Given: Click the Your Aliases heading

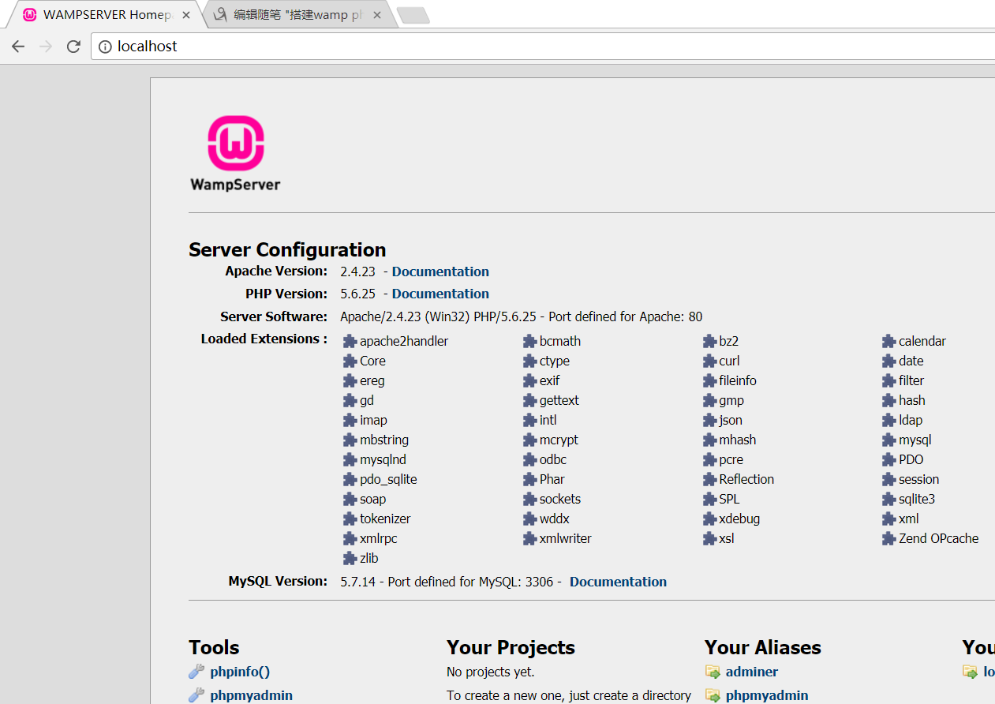Looking at the screenshot, I should click(x=763, y=647).
